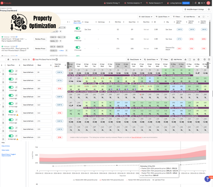Sort by the Base Price column arrows

(138, 22)
